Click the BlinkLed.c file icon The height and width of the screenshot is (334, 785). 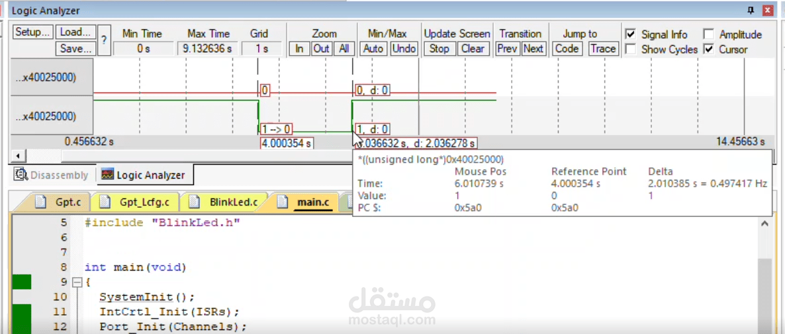[x=194, y=202]
